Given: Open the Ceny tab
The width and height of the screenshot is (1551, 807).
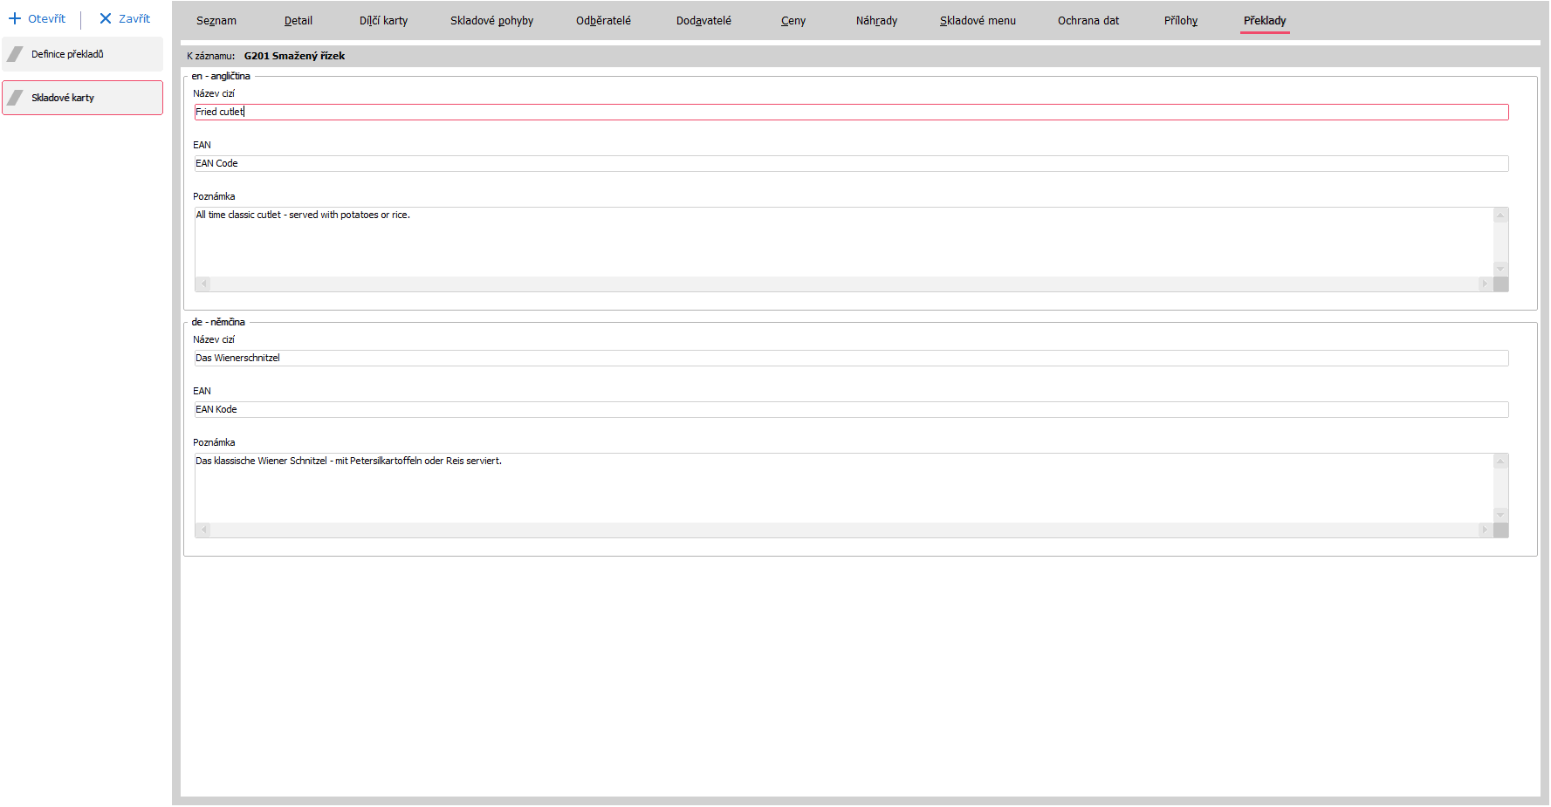Looking at the screenshot, I should [793, 21].
